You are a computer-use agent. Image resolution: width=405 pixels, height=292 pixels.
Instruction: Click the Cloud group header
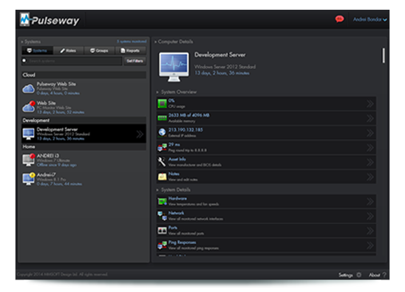coord(84,75)
